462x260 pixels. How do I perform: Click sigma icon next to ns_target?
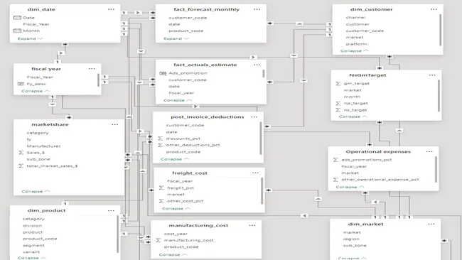(338, 110)
